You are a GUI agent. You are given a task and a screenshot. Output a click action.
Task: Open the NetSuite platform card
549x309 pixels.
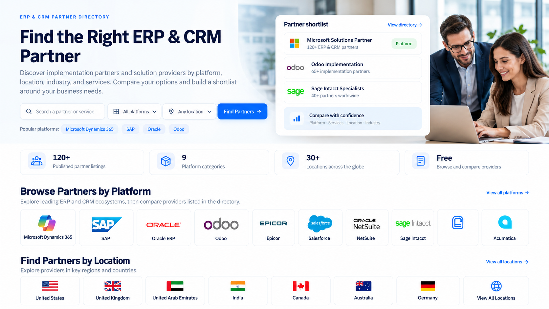tap(367, 228)
